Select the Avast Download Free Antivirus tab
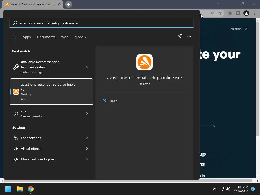Screen dimensions: 260x195 pos(32,4)
